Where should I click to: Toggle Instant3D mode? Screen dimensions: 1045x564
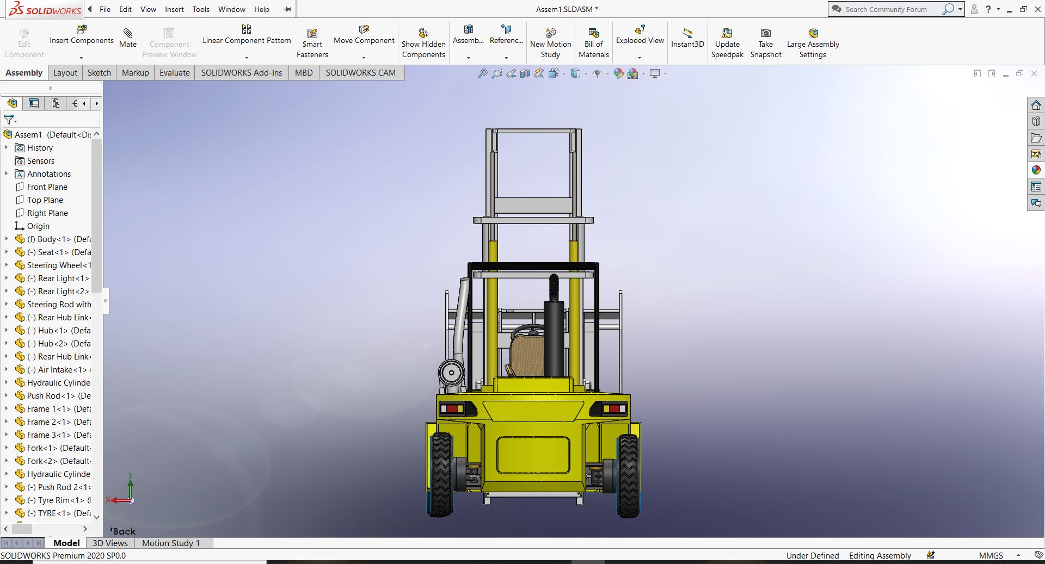coord(687,34)
